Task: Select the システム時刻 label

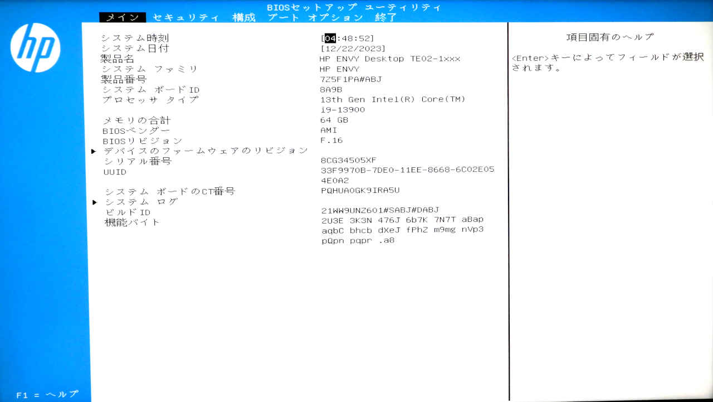Action: point(135,38)
